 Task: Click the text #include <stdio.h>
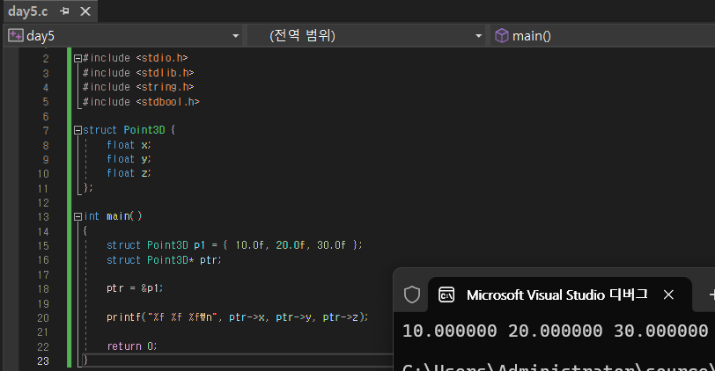pyautogui.click(x=135, y=58)
